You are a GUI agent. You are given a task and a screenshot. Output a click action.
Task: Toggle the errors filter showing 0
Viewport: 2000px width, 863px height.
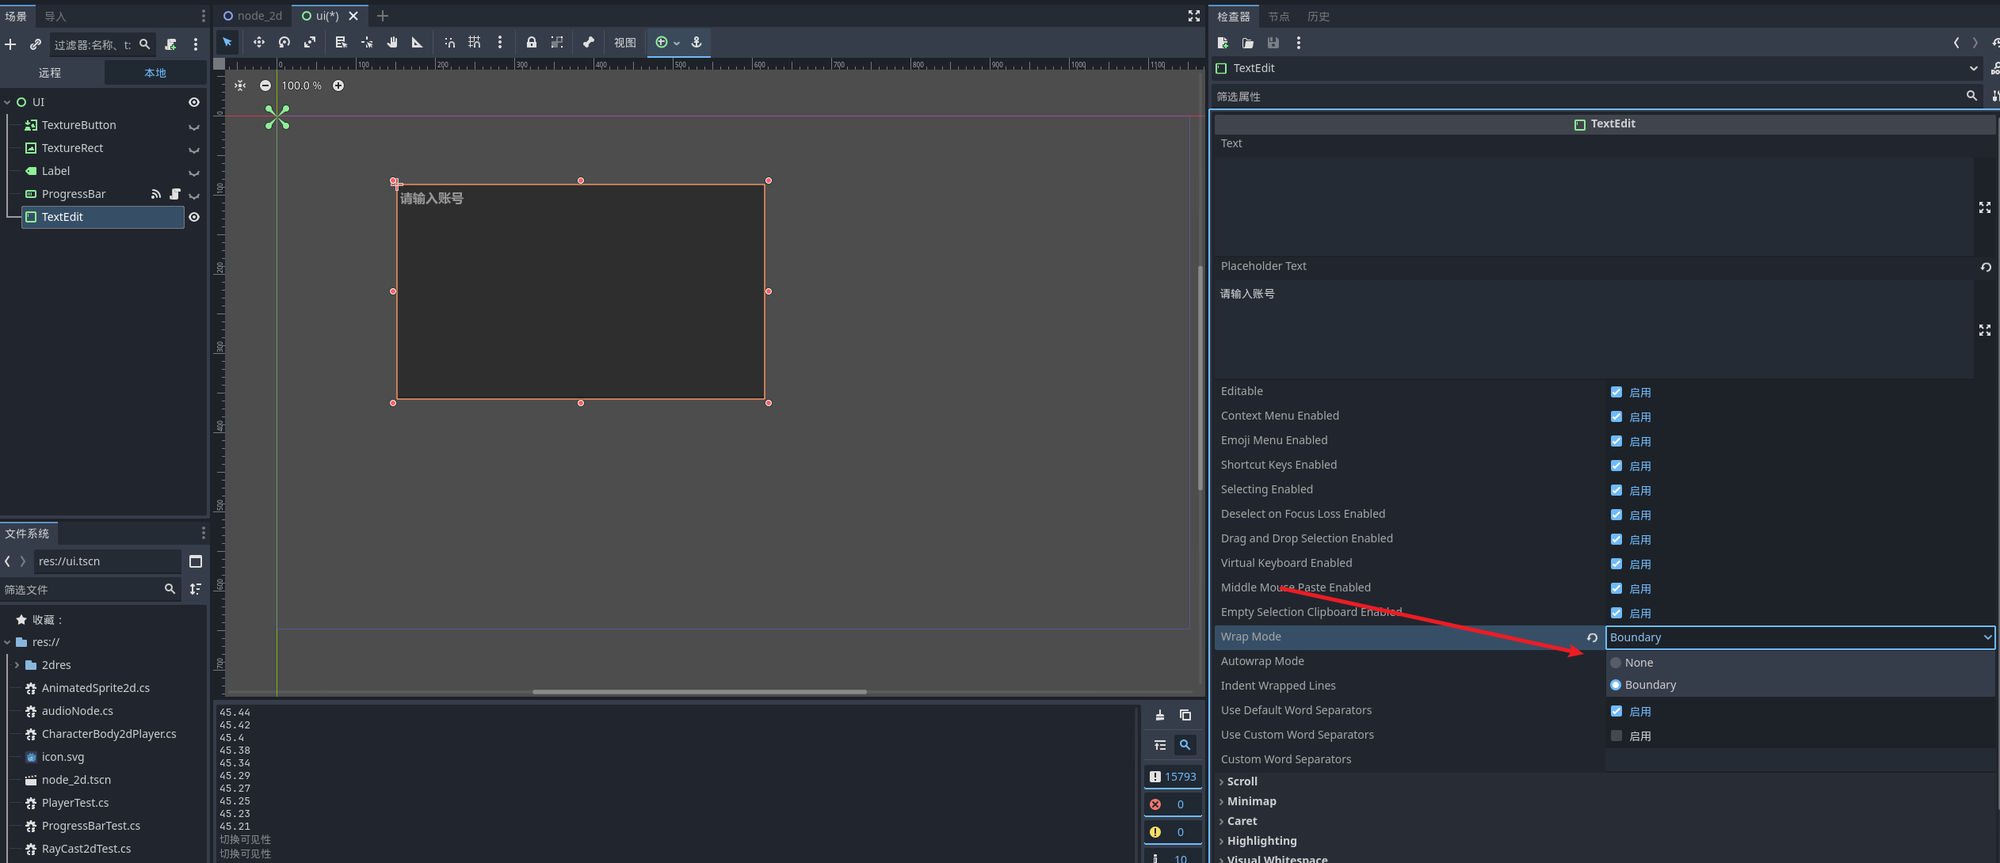pyautogui.click(x=1174, y=804)
